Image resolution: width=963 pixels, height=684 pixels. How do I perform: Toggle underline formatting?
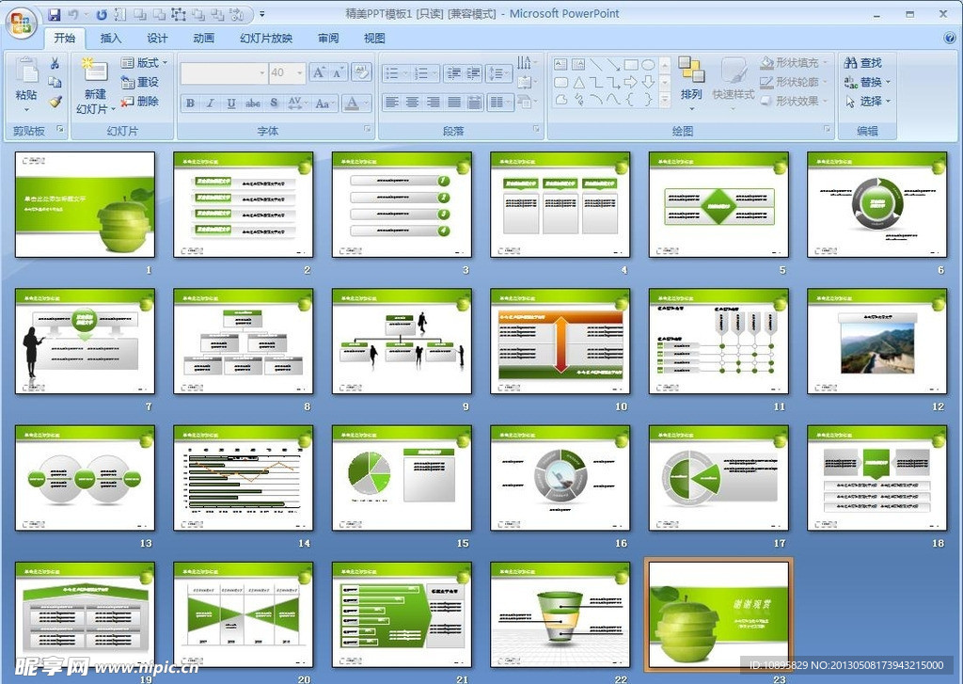pyautogui.click(x=231, y=103)
